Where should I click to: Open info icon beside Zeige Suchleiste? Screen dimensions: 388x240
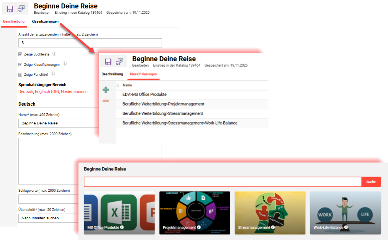coord(54,54)
